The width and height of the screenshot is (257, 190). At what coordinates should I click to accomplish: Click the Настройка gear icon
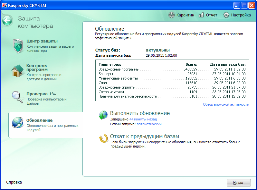(226, 15)
